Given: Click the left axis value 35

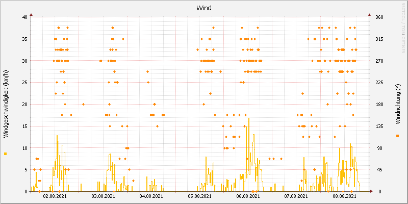Looking at the screenshot, I should [x=24, y=39].
